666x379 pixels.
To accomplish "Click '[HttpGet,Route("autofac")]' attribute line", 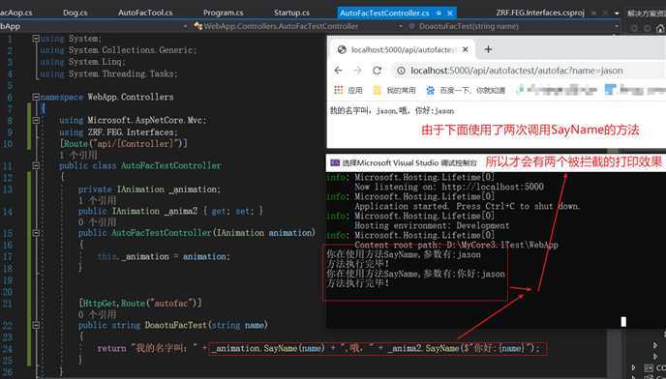I will point(139,303).
